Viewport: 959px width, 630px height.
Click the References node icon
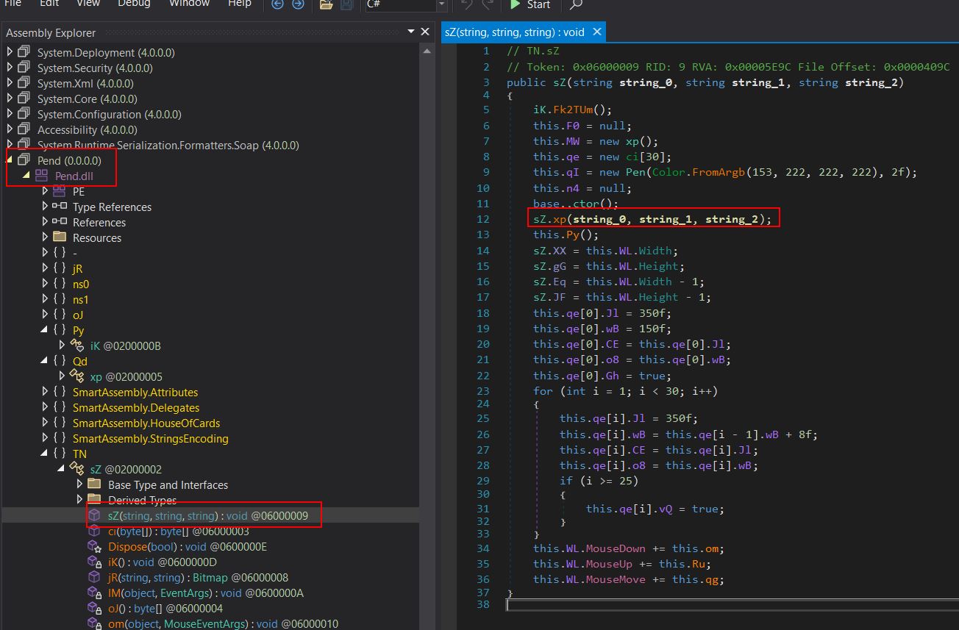tap(60, 222)
